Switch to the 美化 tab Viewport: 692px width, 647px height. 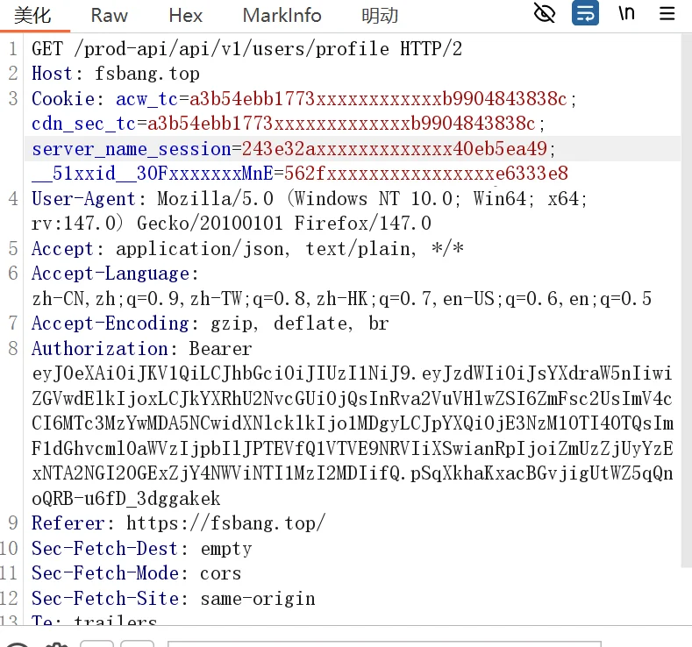pos(32,15)
